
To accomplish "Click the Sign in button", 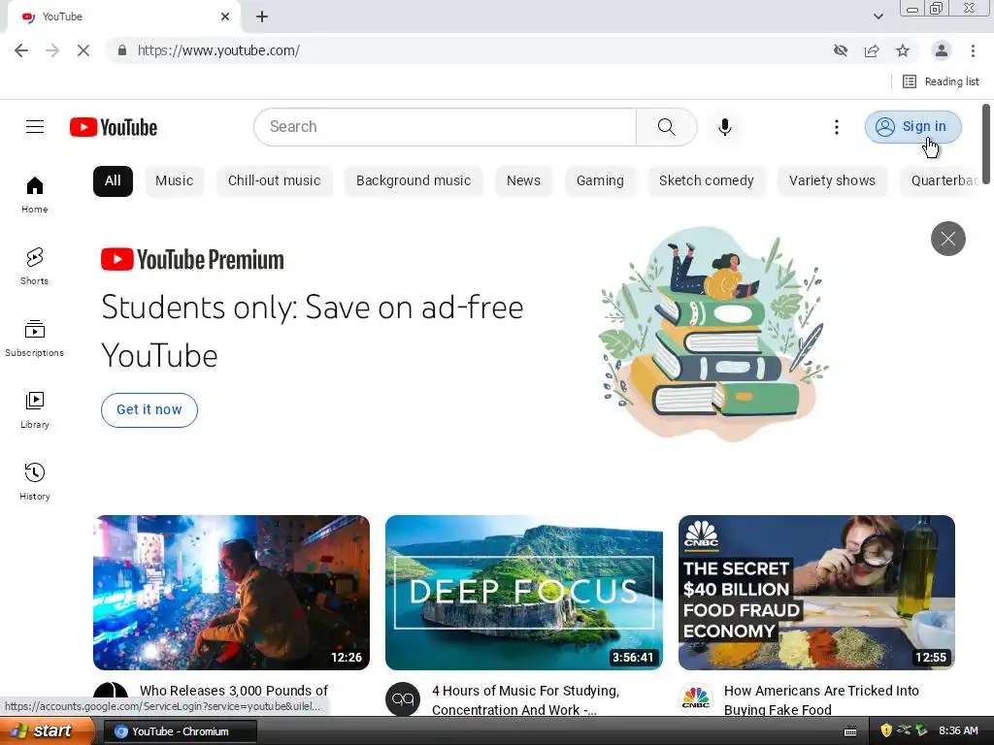I will click(x=912, y=127).
